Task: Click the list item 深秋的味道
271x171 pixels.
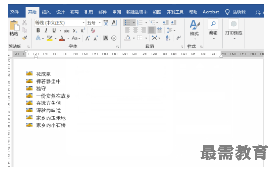Action: point(48,111)
